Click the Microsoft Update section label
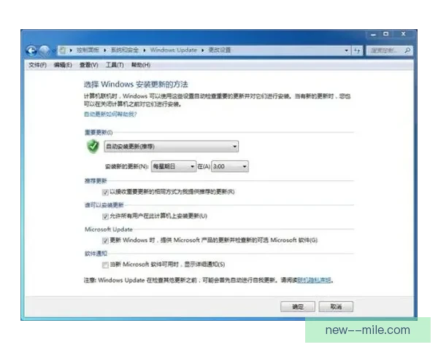The image size is (438, 350). click(109, 230)
